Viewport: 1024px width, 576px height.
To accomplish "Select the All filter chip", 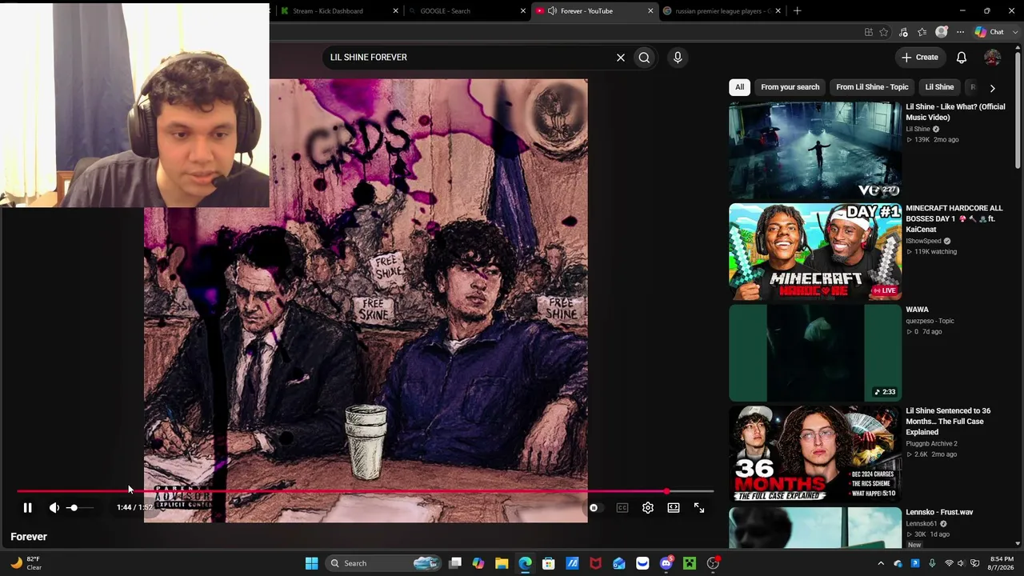I will tap(740, 87).
